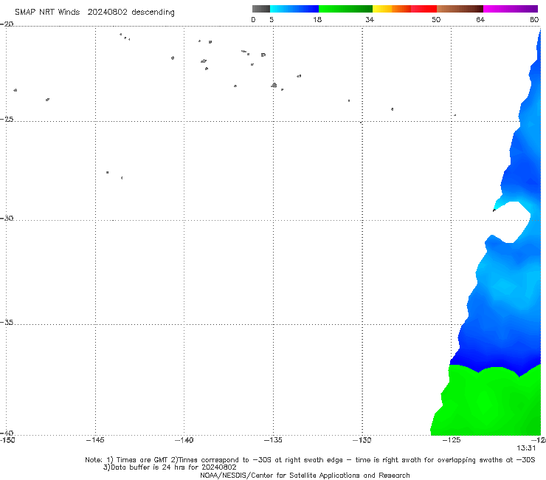Click the latitude axis label '-40'
Screen dimensions: 546x480
pos(7,433)
